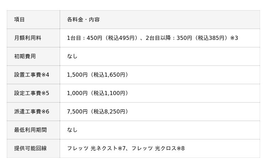The height and width of the screenshot is (168, 273).
Task: Click the 1台目：450円 price text
Action: pos(85,38)
